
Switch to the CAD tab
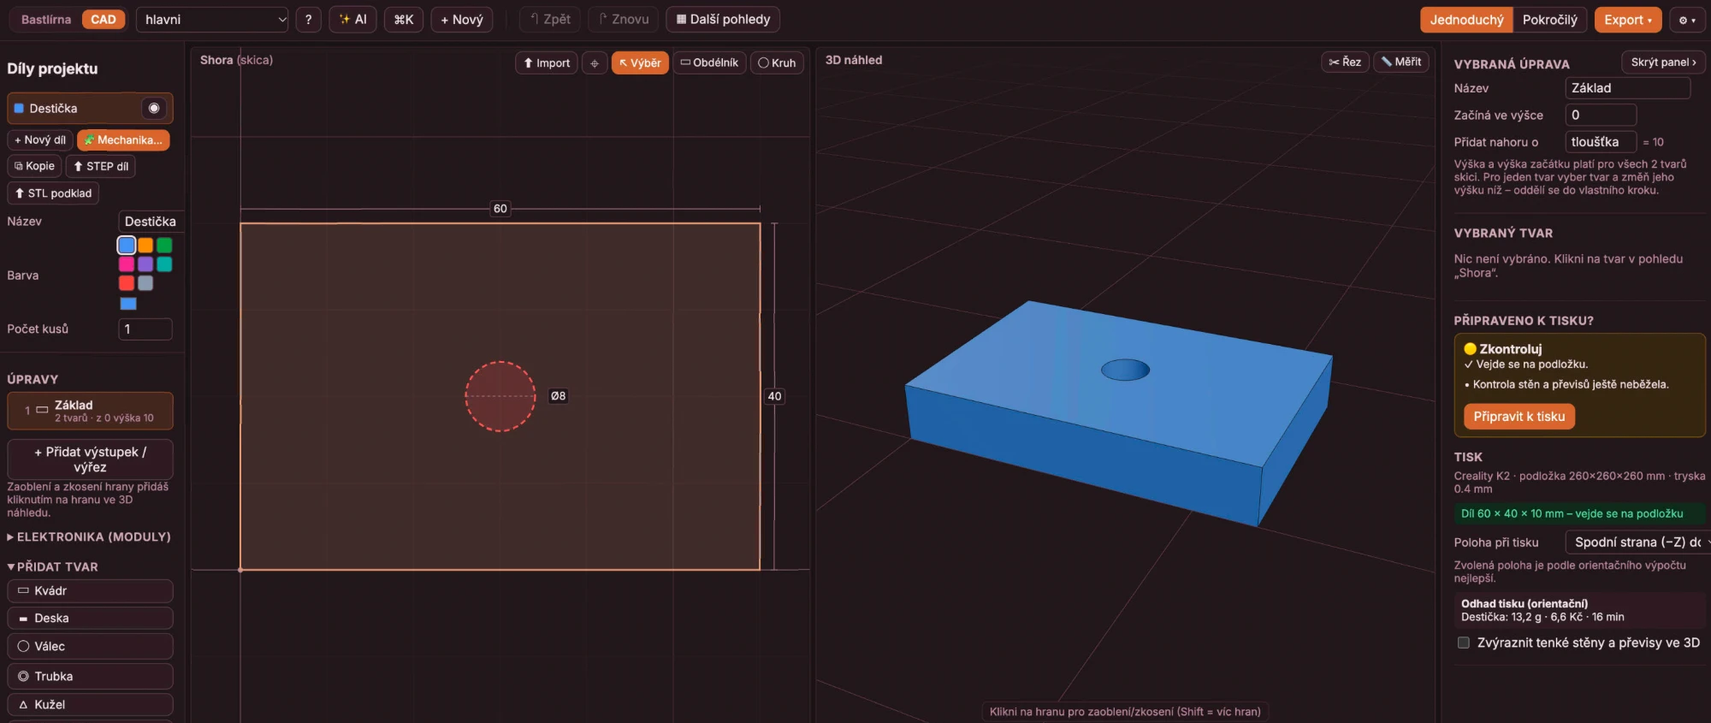[104, 20]
